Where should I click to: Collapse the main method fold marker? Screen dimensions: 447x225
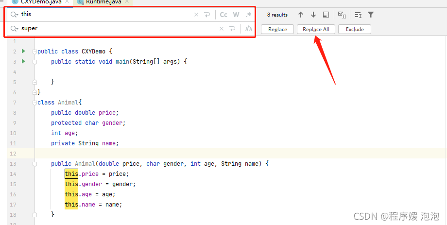click(34, 62)
